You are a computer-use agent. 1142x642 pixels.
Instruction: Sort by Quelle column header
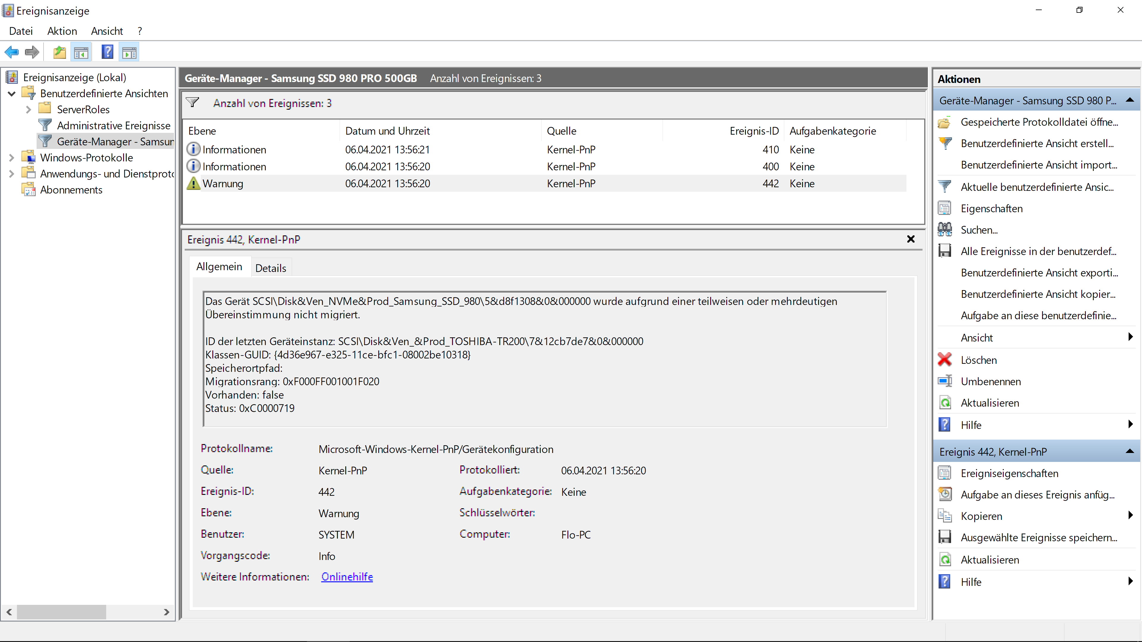[602, 131]
